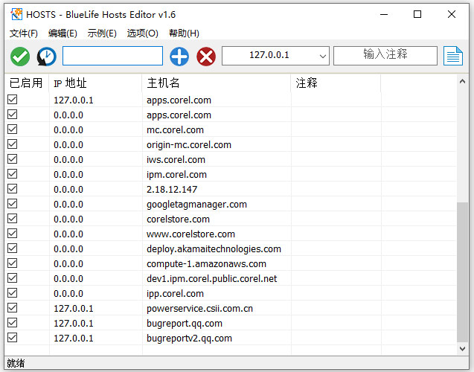This screenshot has width=474, height=372.
Task: Click the vertical scrollbar thumb
Action: (x=462, y=272)
